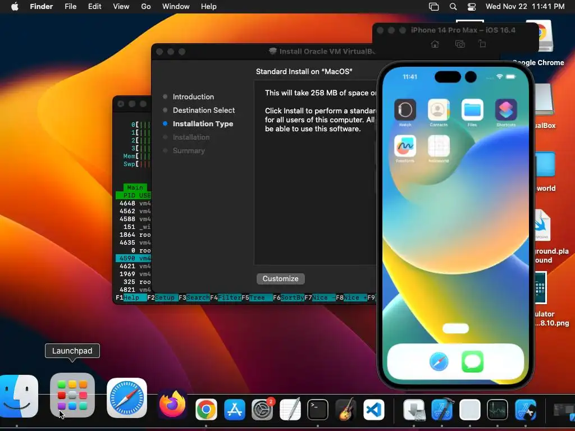The height and width of the screenshot is (431, 575).
Task: Click F4 Filter in htop footer
Action: pyautogui.click(x=226, y=297)
